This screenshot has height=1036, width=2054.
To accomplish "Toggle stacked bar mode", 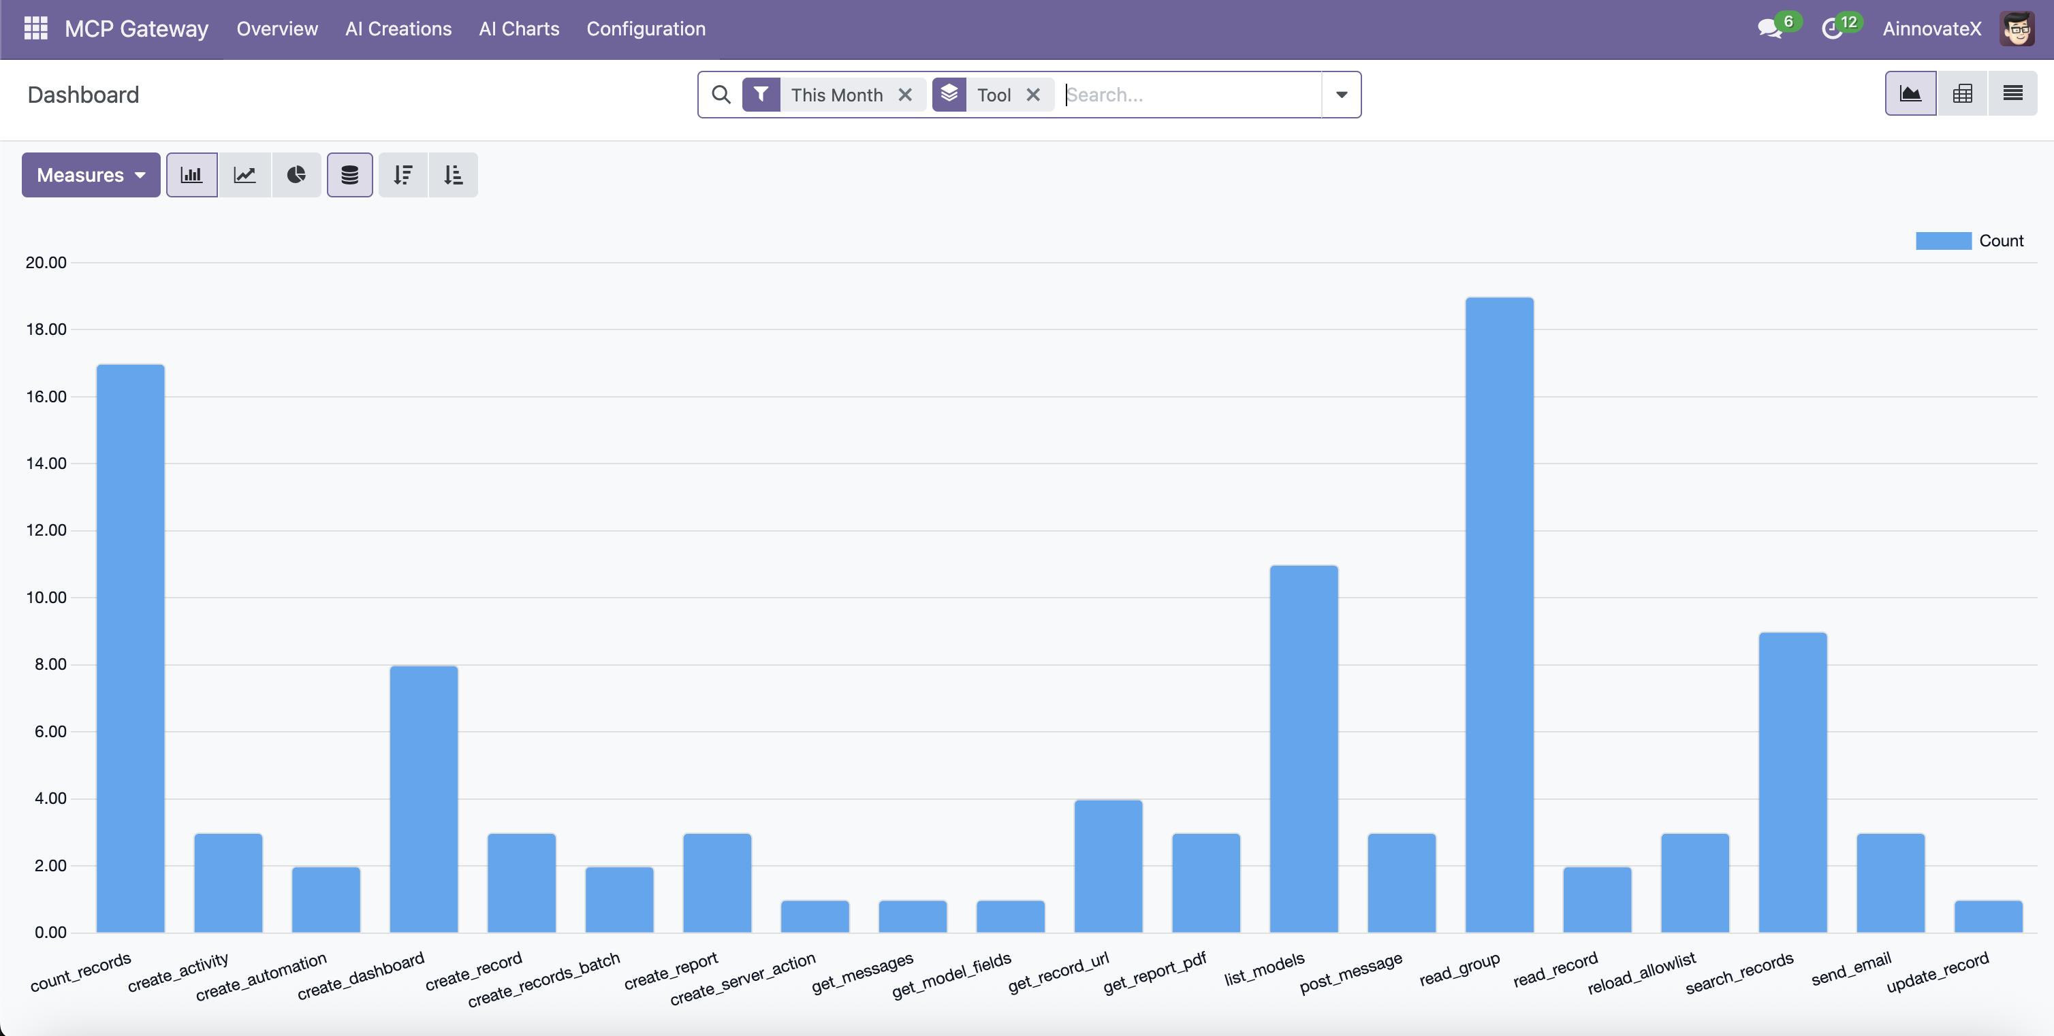I will pyautogui.click(x=349, y=174).
